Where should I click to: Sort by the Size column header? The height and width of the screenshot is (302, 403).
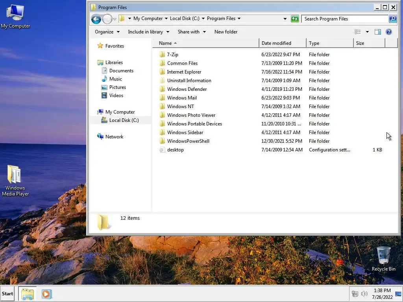click(369, 43)
